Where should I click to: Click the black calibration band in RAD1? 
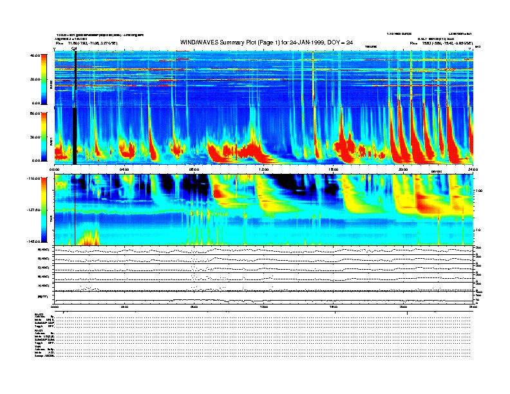click(x=75, y=136)
